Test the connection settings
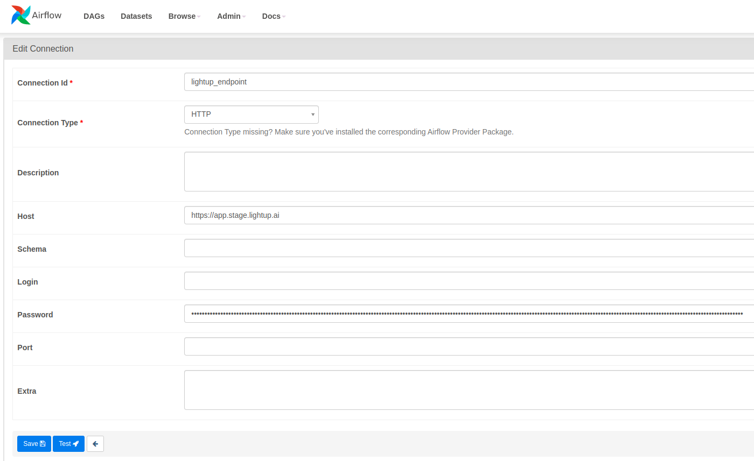Screen dimensions: 754x461 coord(68,443)
